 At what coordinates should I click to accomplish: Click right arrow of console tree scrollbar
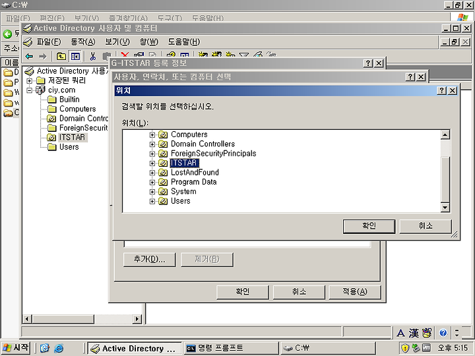point(137,319)
